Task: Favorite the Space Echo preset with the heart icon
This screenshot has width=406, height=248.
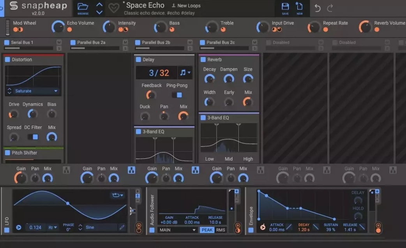Action: coord(113,8)
